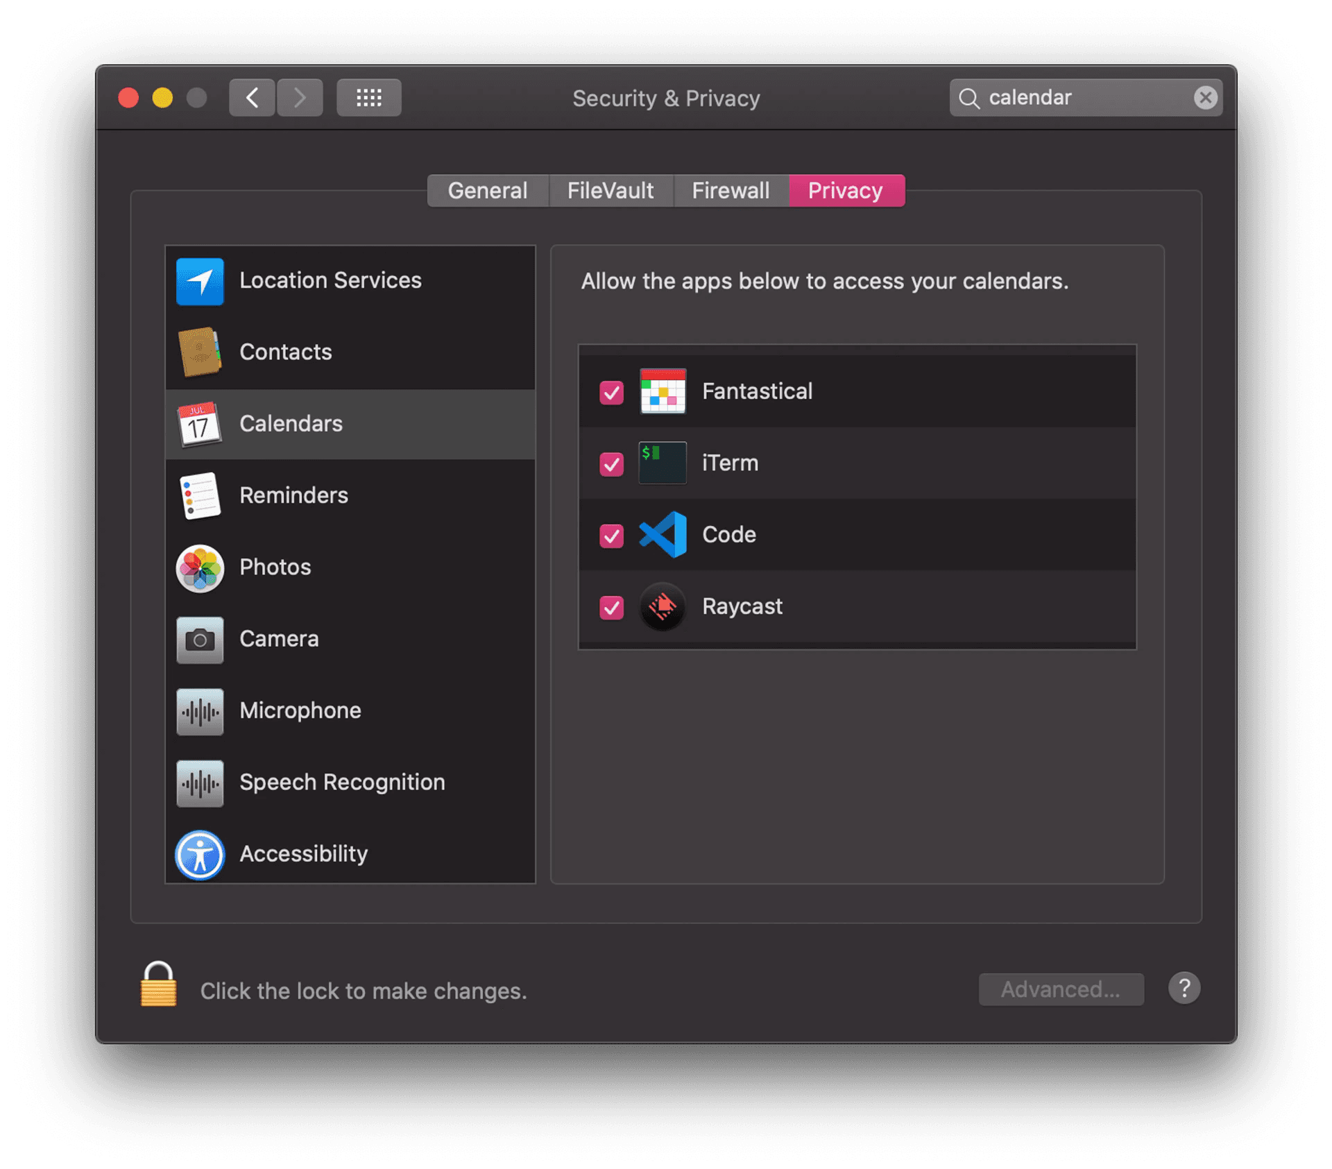This screenshot has height=1169, width=1332.
Task: Clear the calendar search field
Action: pos(1206,98)
